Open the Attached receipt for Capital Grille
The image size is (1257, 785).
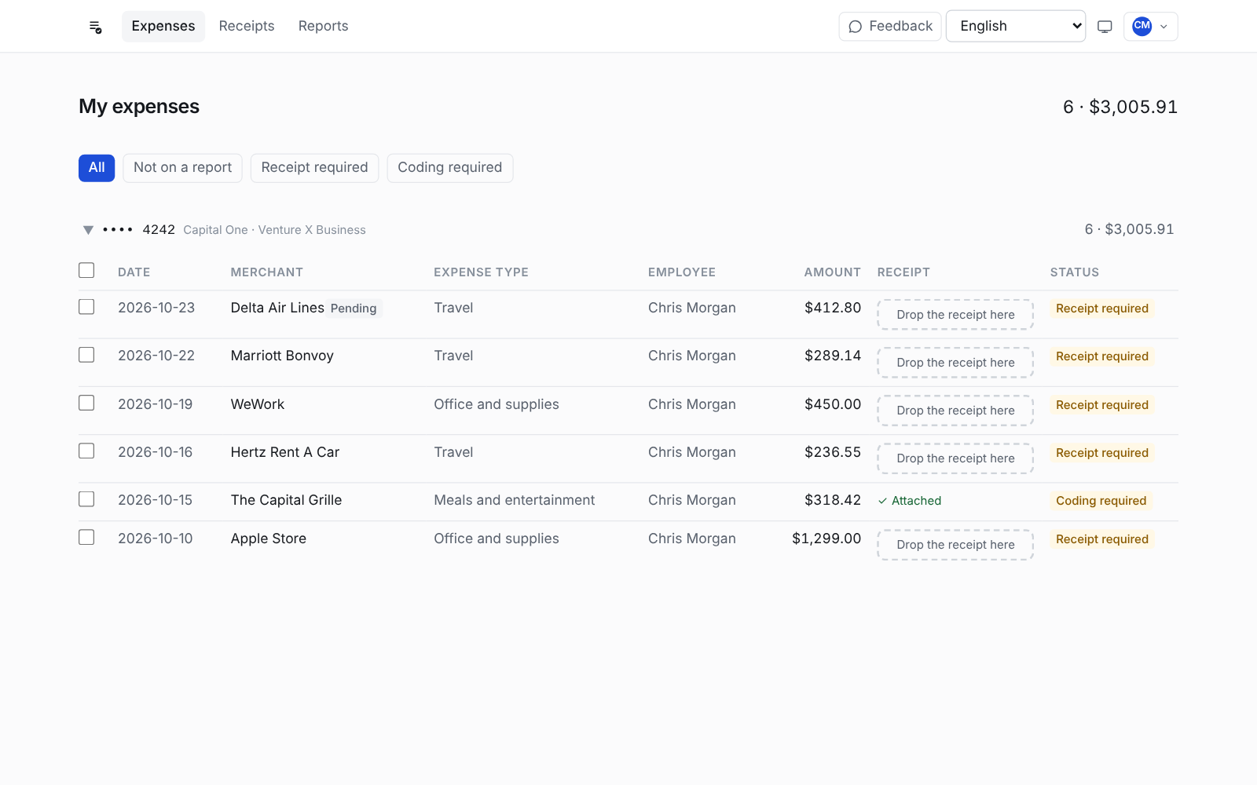pyautogui.click(x=910, y=501)
